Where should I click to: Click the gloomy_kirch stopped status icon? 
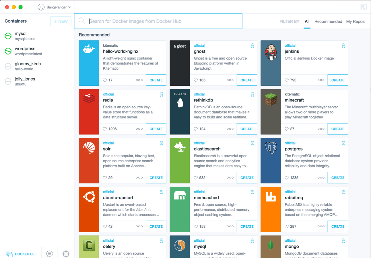[8, 66]
